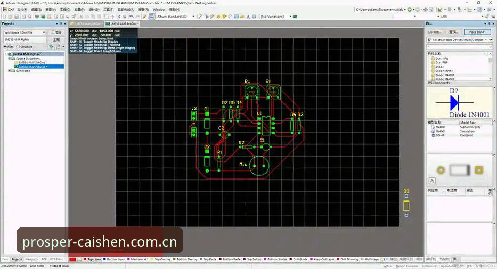Screen dimensions: 497x269
Task: Select LM358 AMP.SchDoc in the project tree
Action: [32, 62]
